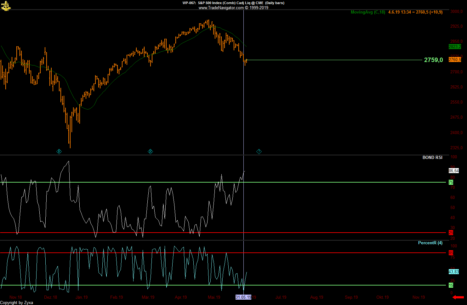
Task: Click the green 2823,2 moving average price tag
Action: (x=455, y=47)
